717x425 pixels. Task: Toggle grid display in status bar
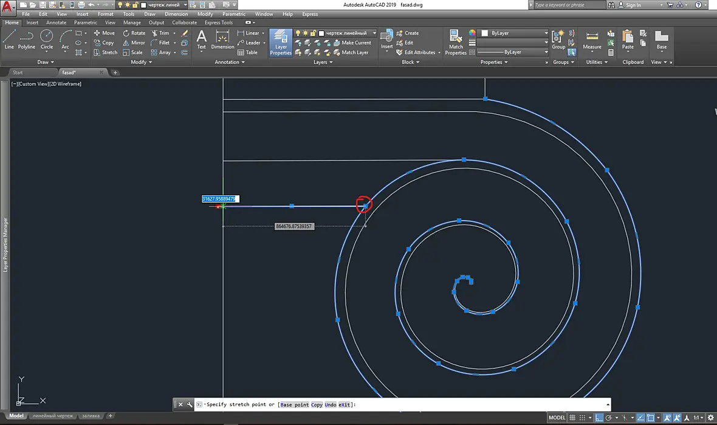coord(572,418)
